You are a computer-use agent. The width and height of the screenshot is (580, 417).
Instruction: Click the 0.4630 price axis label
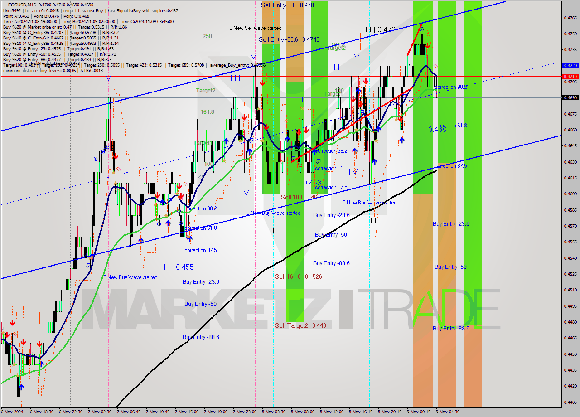point(570,162)
